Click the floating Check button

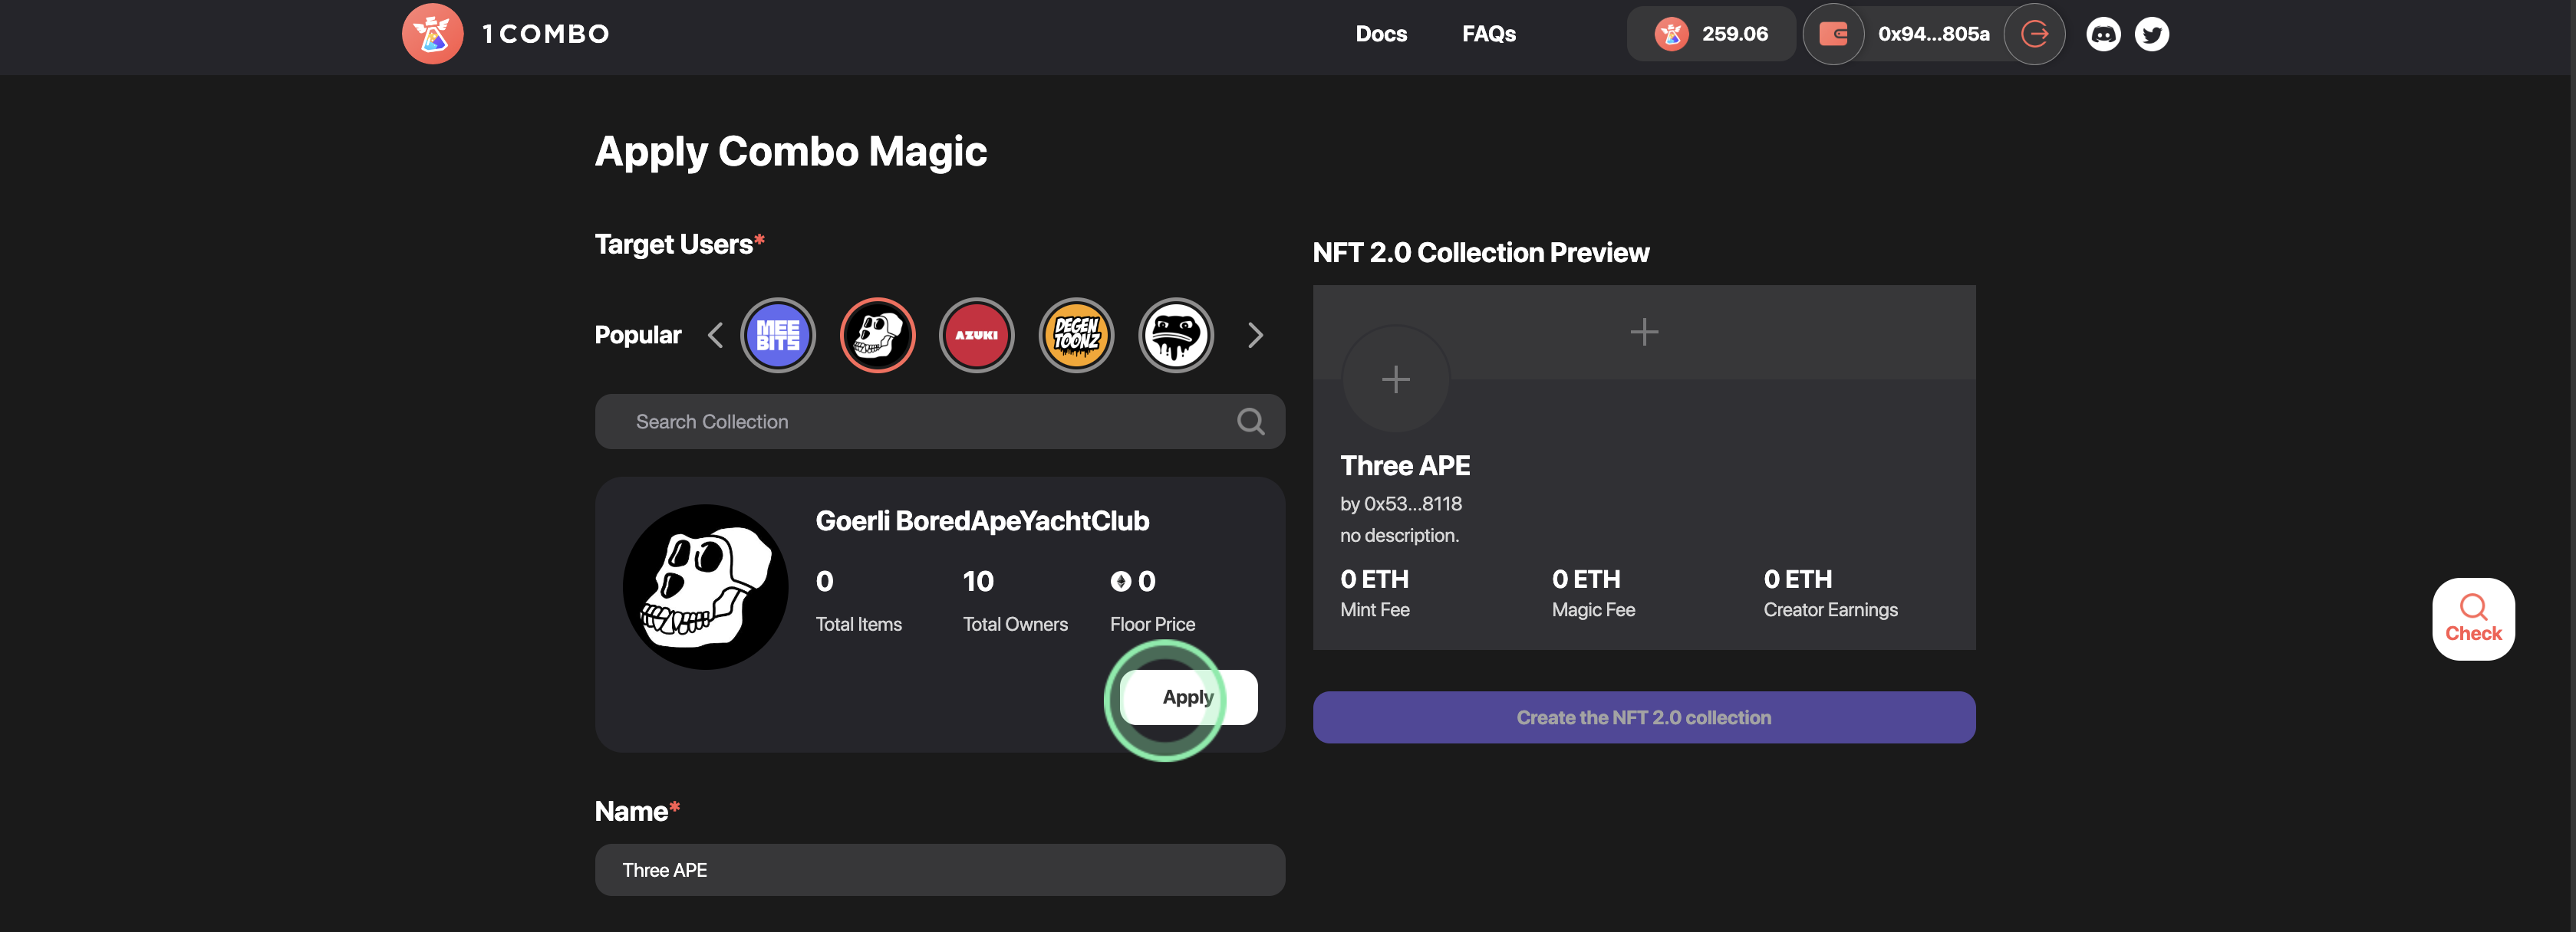coord(2473,619)
